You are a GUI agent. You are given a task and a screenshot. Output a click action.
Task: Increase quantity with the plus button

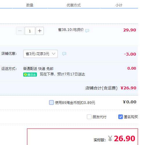[x=40, y=31]
